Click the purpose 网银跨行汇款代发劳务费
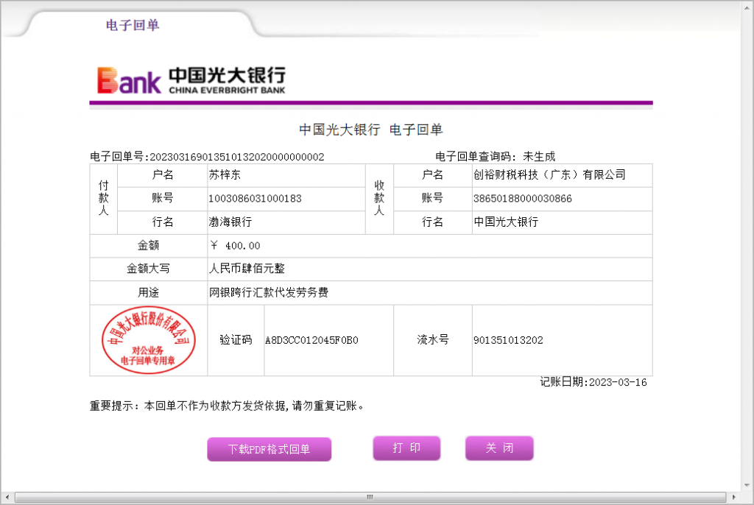The width and height of the screenshot is (754, 505). click(x=268, y=292)
